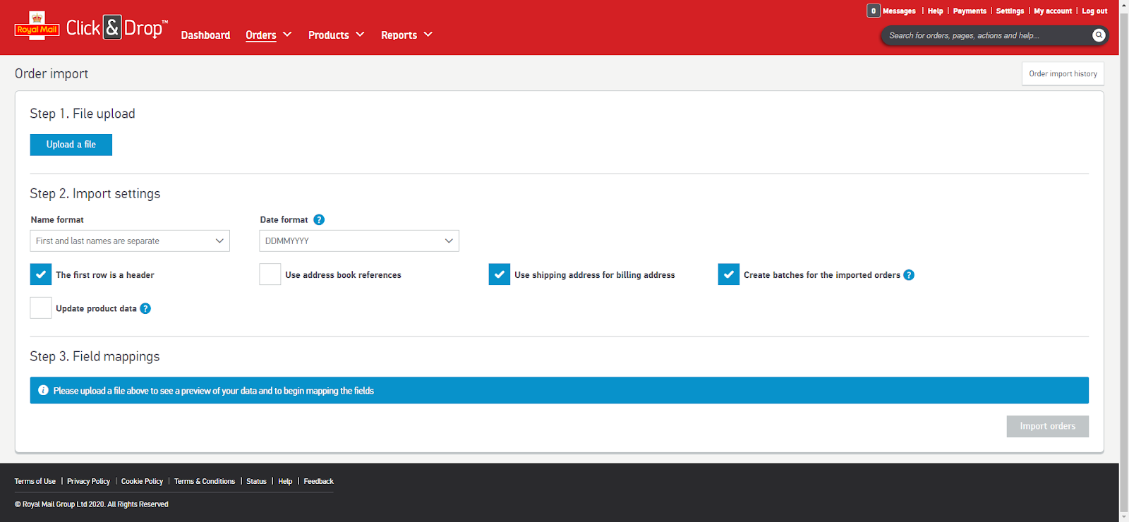The image size is (1129, 522).
Task: Open the Messages counter badge
Action: (874, 11)
